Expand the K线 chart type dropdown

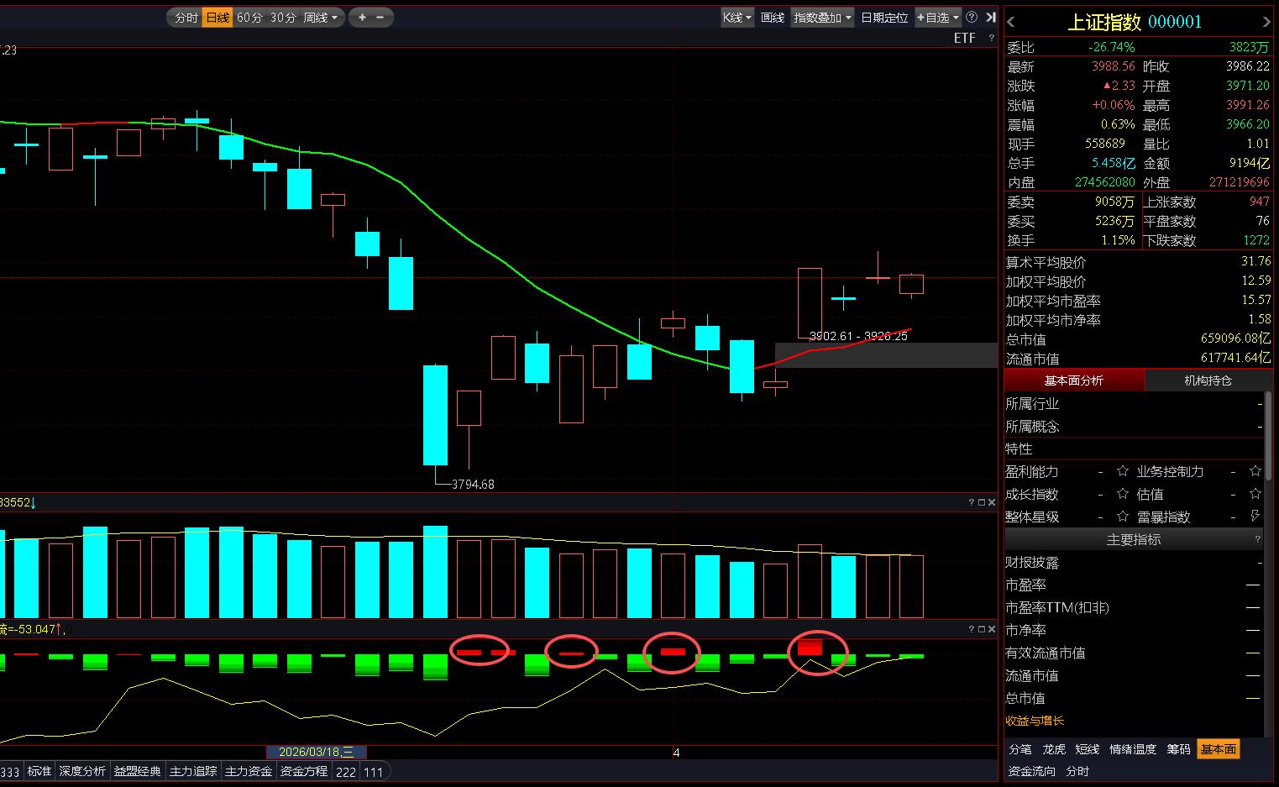pos(736,18)
